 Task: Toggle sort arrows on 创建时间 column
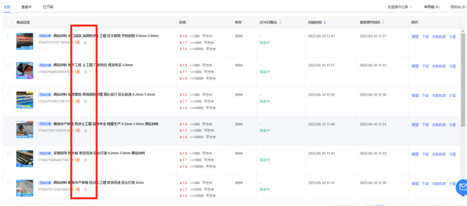click(325, 22)
